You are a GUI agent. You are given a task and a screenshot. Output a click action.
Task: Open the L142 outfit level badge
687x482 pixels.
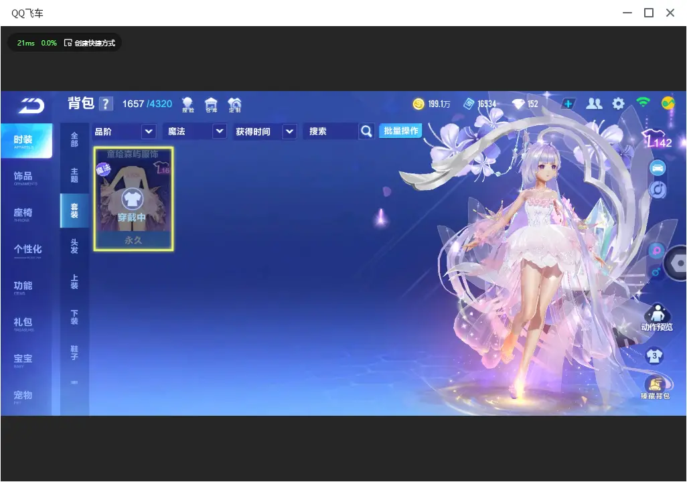tap(657, 139)
